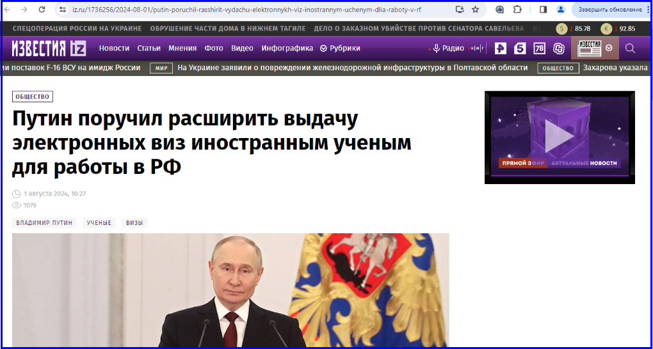
Task: Open the Известия newspaper icon
Action: 588,48
